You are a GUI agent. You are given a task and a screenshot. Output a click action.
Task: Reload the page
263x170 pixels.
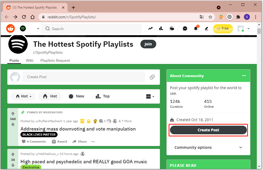click(24, 17)
